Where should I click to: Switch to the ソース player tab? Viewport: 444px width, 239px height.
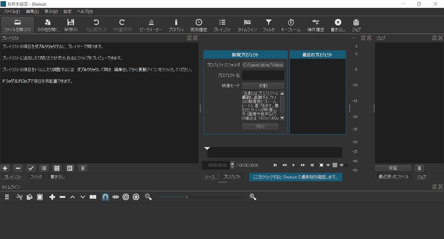click(x=210, y=177)
